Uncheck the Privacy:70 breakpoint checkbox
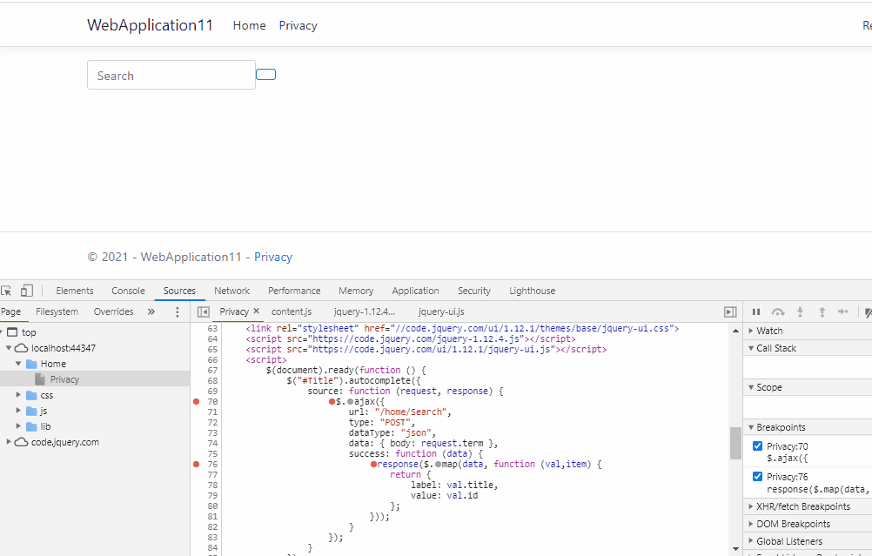 point(757,445)
